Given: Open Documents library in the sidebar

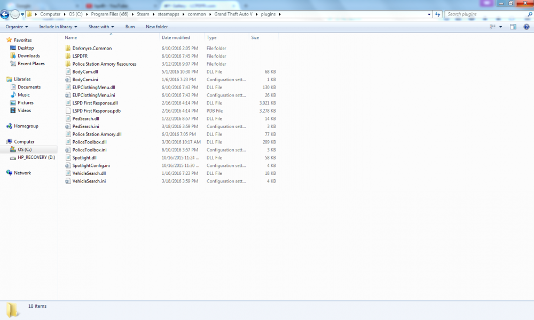Looking at the screenshot, I should click(x=29, y=87).
